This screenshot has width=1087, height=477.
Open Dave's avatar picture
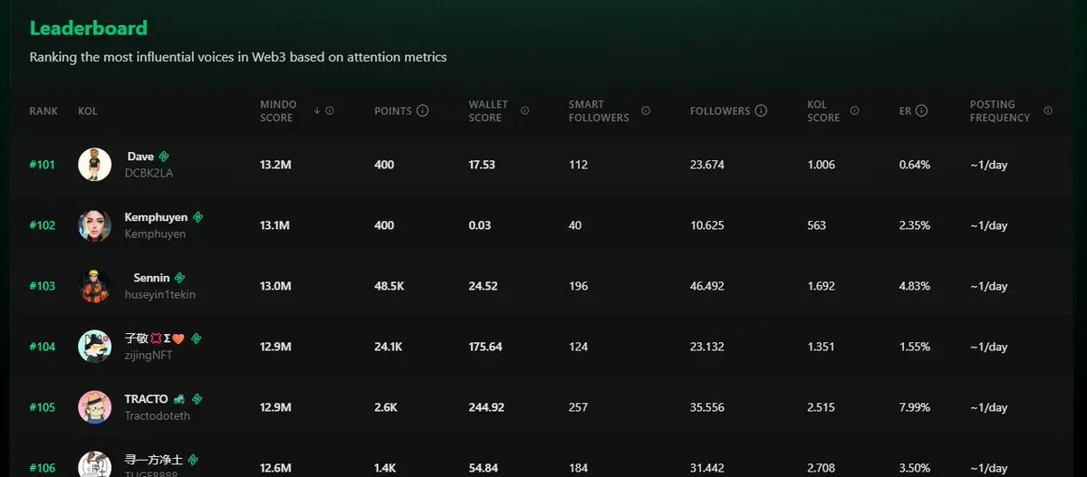94,165
